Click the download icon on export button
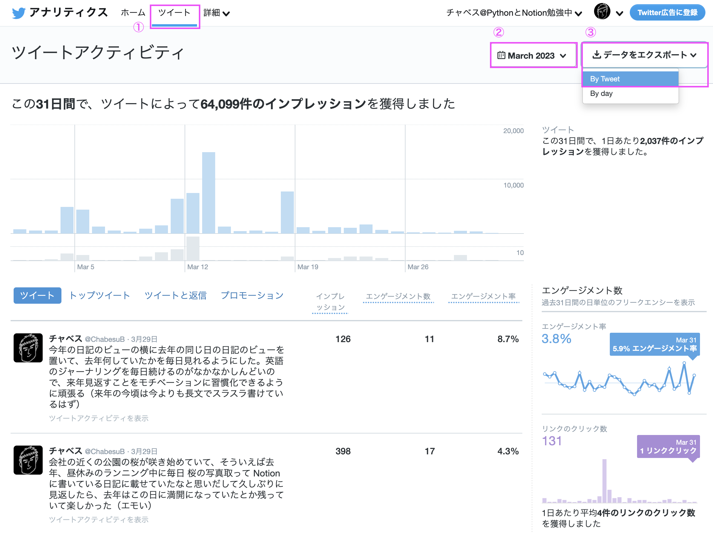Image resolution: width=713 pixels, height=533 pixels. click(x=596, y=54)
